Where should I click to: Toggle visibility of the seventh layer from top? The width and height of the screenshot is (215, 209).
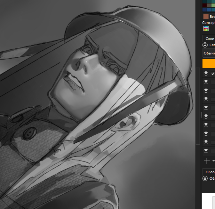pos(206,125)
